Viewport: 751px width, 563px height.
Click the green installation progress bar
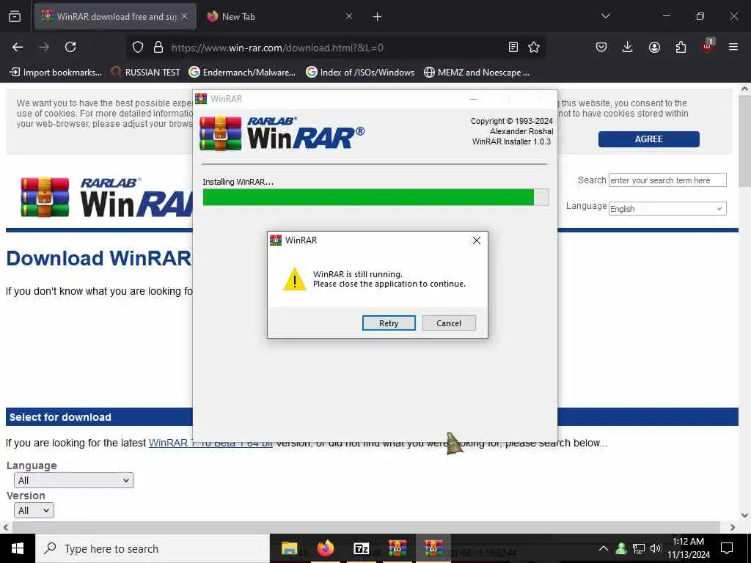click(368, 197)
